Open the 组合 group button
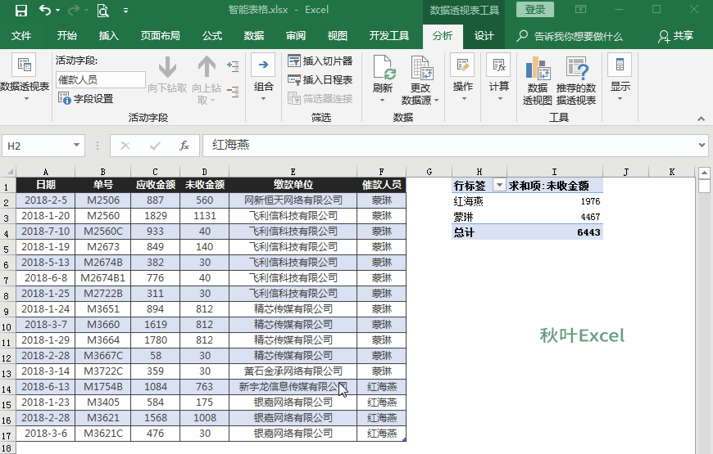Image resolution: width=713 pixels, height=454 pixels. click(x=263, y=78)
